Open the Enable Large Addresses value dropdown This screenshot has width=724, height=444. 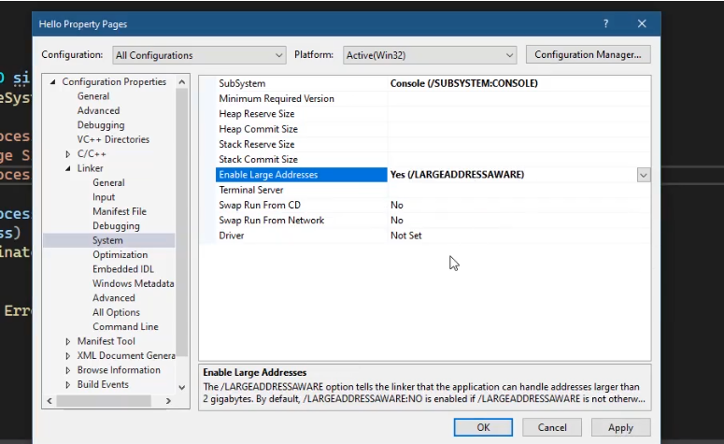(x=644, y=175)
